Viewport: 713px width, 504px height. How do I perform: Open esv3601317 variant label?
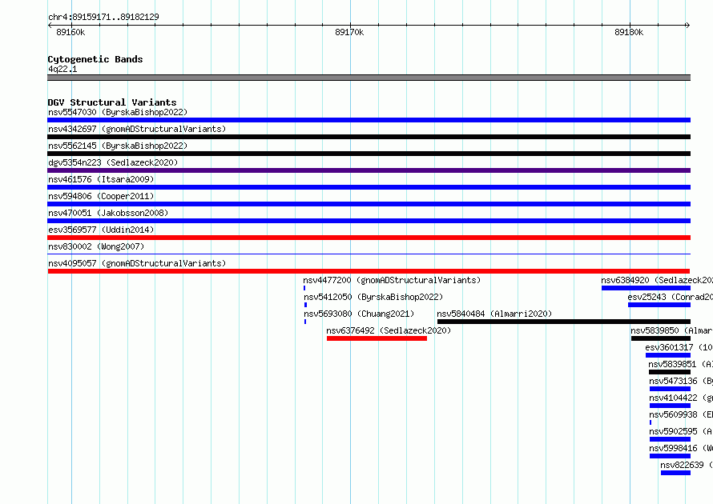(679, 347)
